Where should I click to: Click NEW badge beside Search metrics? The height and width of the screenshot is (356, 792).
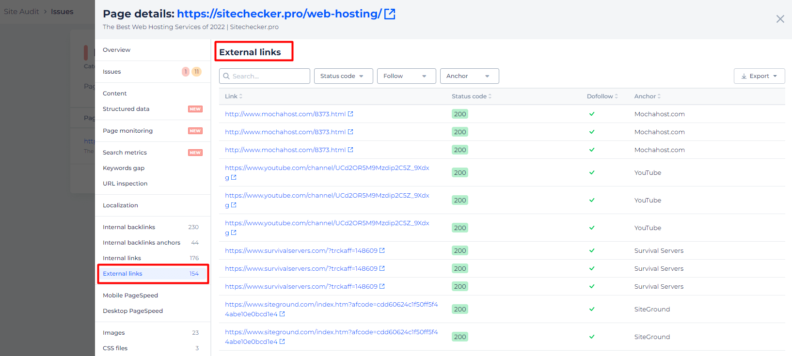pyautogui.click(x=195, y=153)
